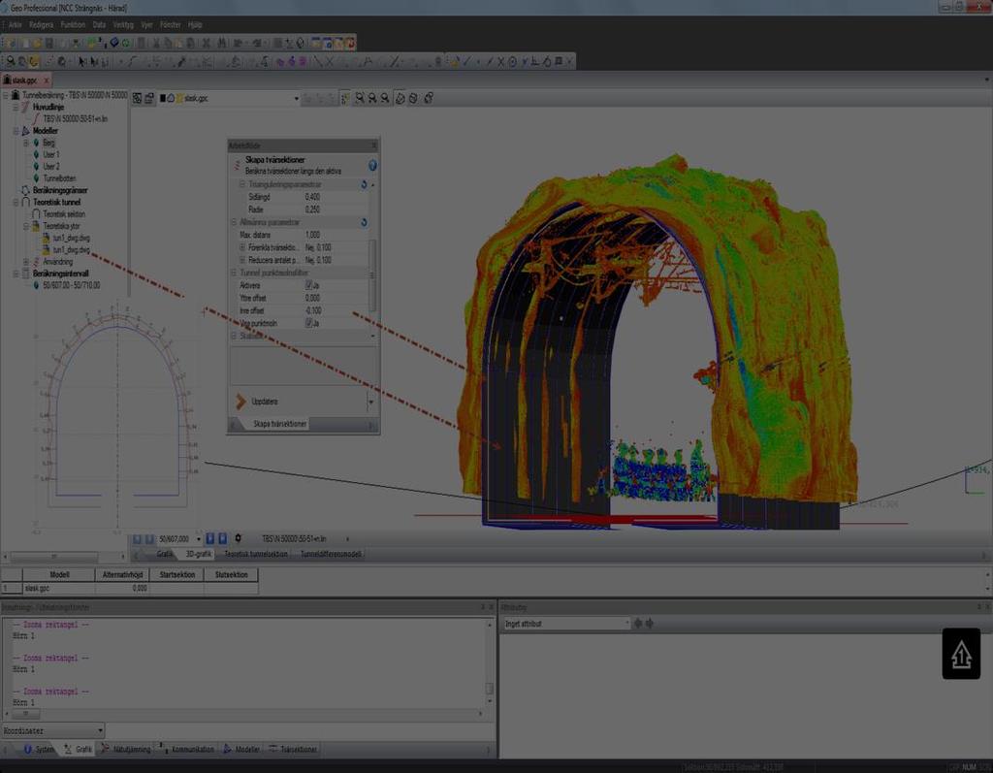The height and width of the screenshot is (773, 993).
Task: Open the Modeller bottom tab
Action: point(241,749)
